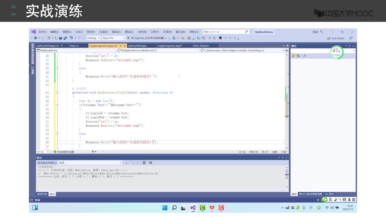Click the Save All toolbar icon
The image size is (386, 217).
coord(65,38)
